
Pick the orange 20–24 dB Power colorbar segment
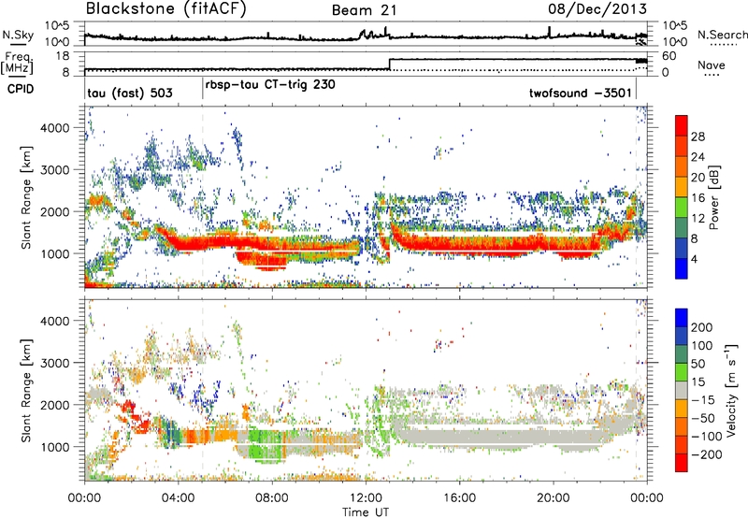tap(682, 166)
